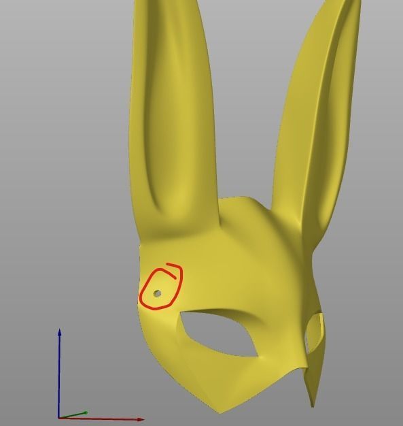
Task: Select the large eye opening of the mask
Action: [x=219, y=334]
